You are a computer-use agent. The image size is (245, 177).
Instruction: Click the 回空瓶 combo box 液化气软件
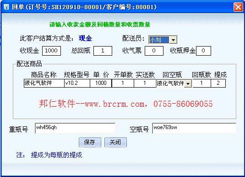pyautogui.click(x=174, y=83)
